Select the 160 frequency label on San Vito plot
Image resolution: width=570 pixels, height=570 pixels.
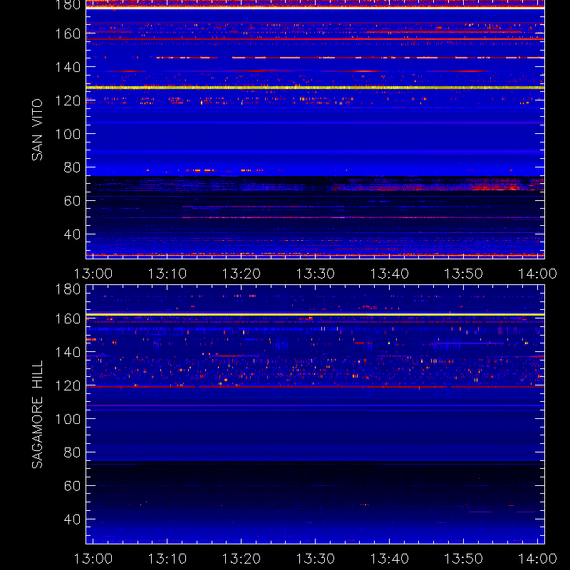tap(68, 33)
